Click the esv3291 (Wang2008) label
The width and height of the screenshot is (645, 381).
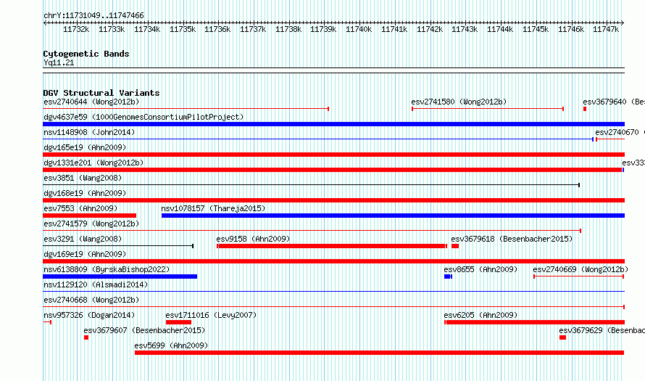pos(83,239)
